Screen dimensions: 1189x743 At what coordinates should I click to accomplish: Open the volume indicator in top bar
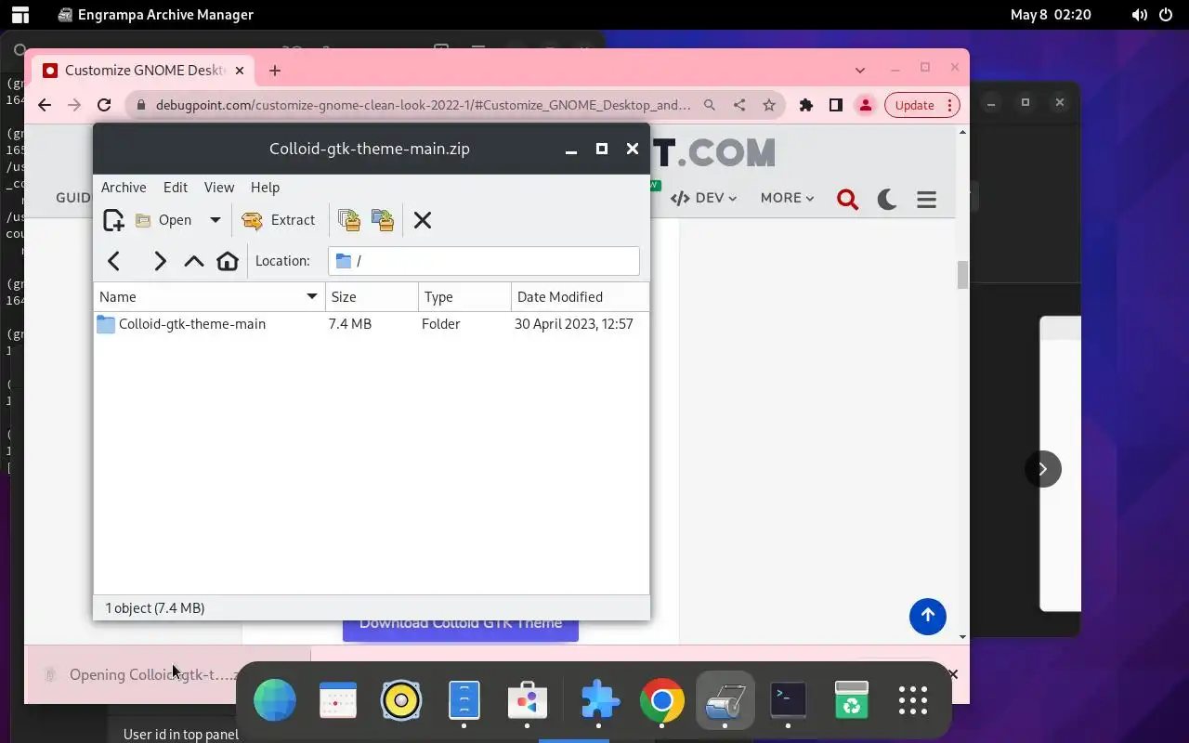(x=1140, y=15)
